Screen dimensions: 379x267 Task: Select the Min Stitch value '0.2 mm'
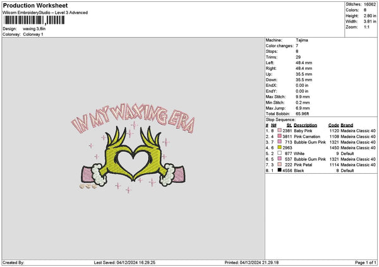(303, 103)
